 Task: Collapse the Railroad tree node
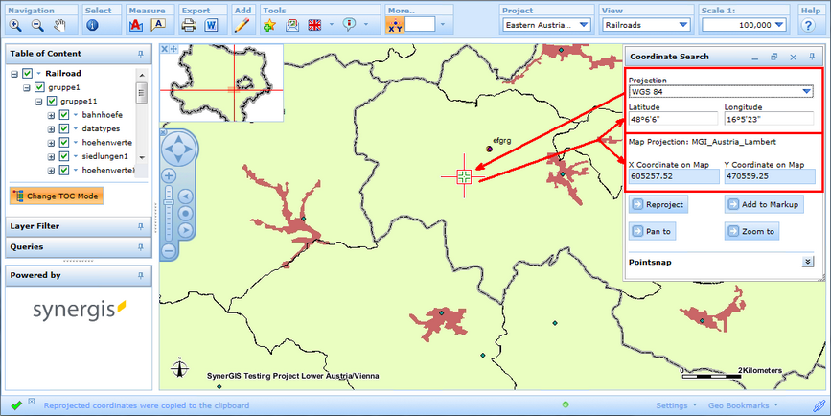pos(14,74)
